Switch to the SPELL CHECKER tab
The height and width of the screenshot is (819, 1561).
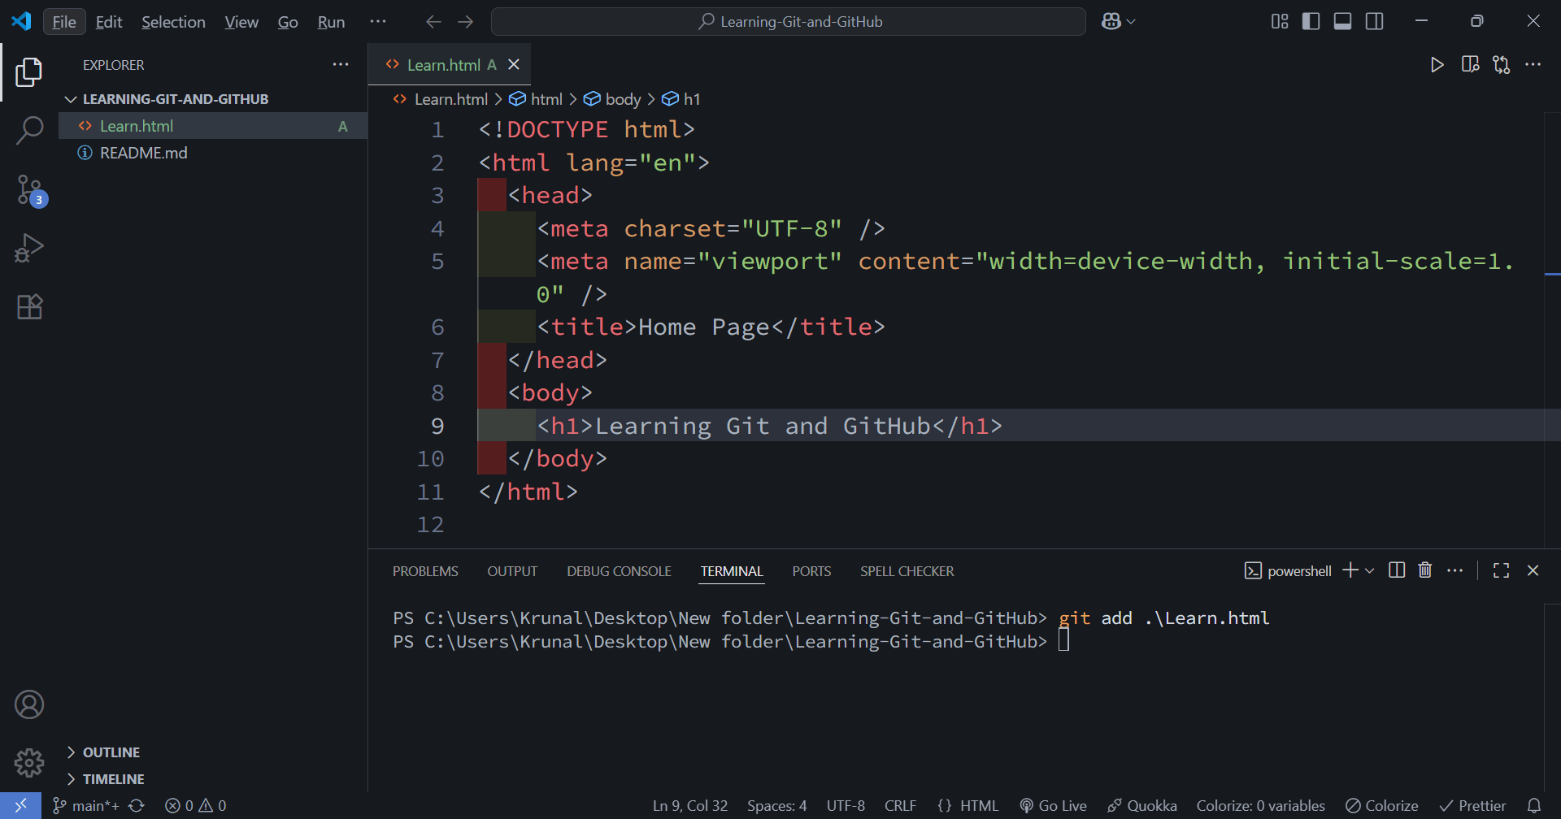(x=907, y=571)
